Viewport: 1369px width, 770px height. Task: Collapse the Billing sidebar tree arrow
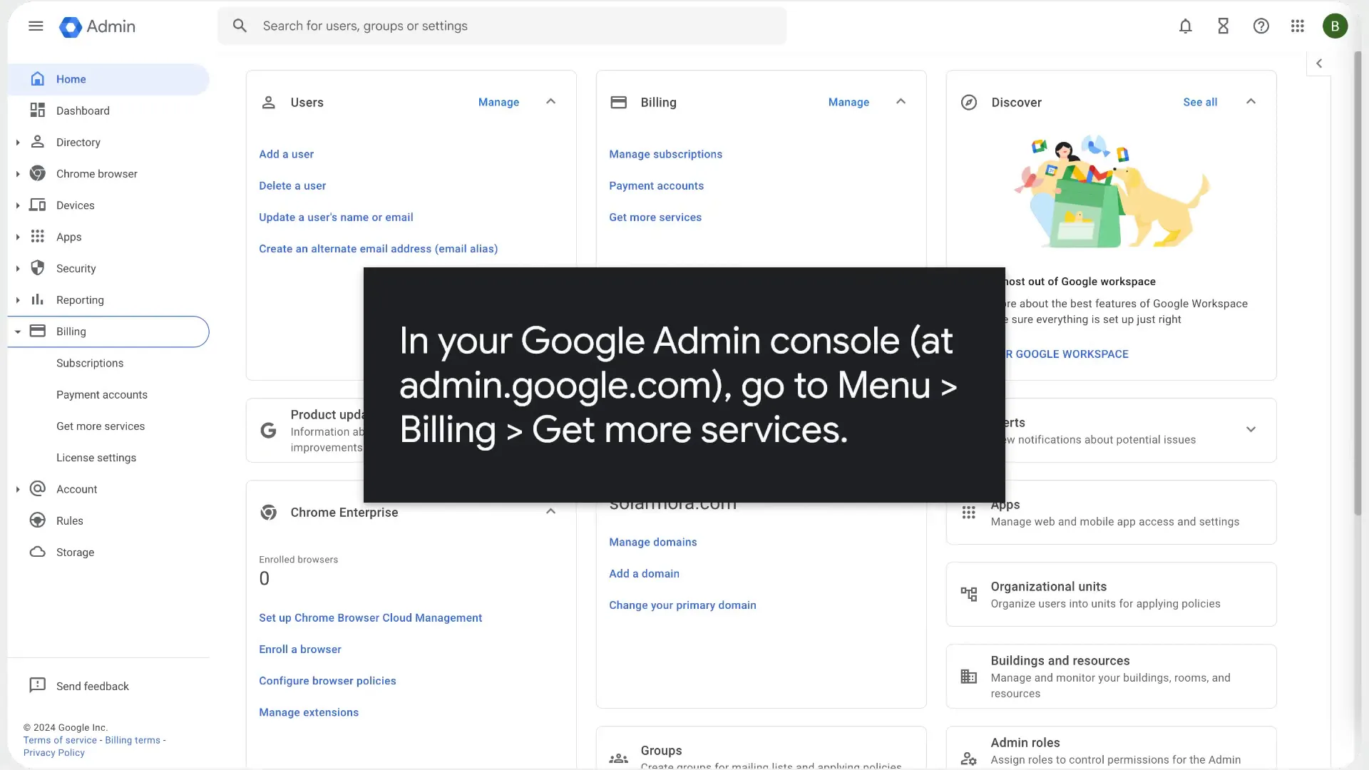pyautogui.click(x=17, y=332)
